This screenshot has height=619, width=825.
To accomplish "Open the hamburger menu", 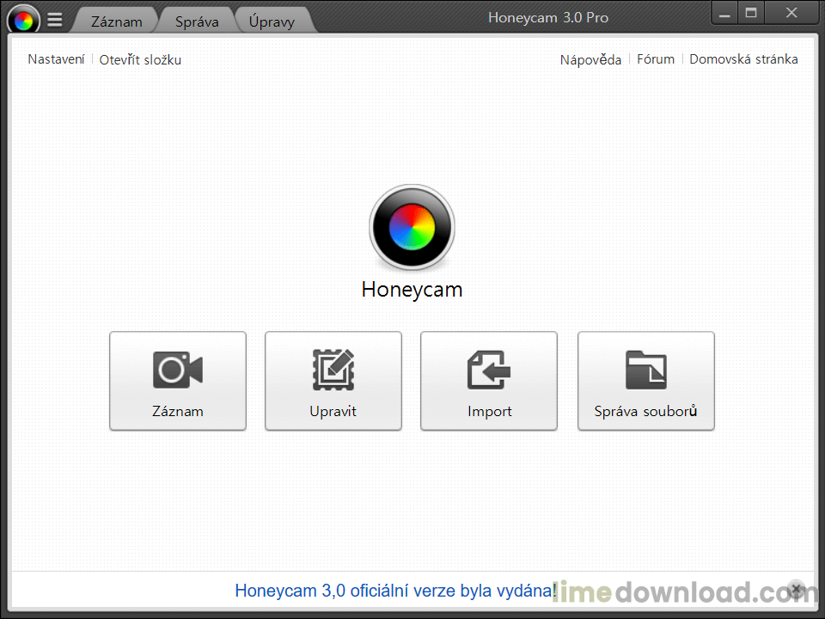I will (54, 20).
